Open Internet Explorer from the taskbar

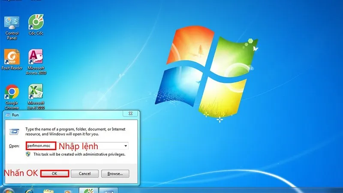29,190
